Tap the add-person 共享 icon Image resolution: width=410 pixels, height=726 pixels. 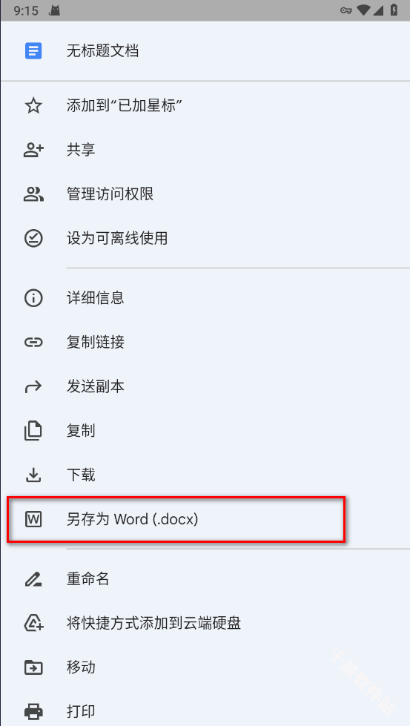[x=33, y=150]
